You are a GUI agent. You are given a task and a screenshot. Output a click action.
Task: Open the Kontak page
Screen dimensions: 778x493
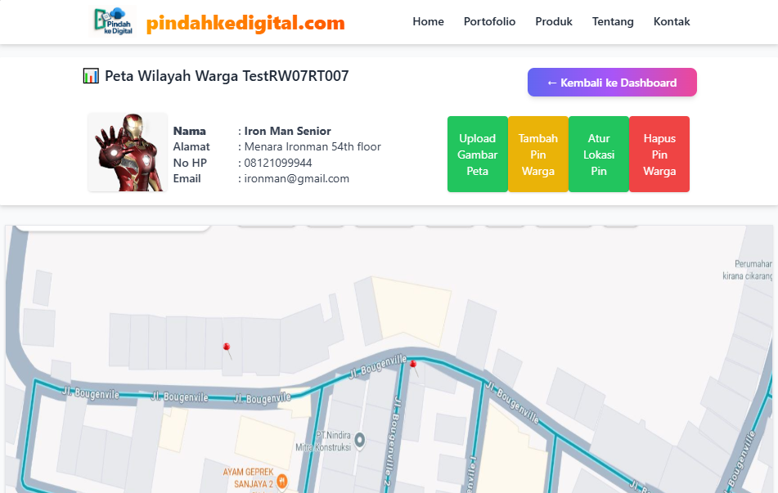tap(672, 22)
